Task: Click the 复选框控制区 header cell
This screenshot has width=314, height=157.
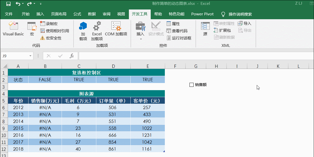Action: pyautogui.click(x=86, y=73)
